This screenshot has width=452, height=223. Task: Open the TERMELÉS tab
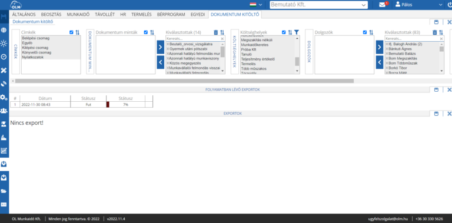click(141, 14)
